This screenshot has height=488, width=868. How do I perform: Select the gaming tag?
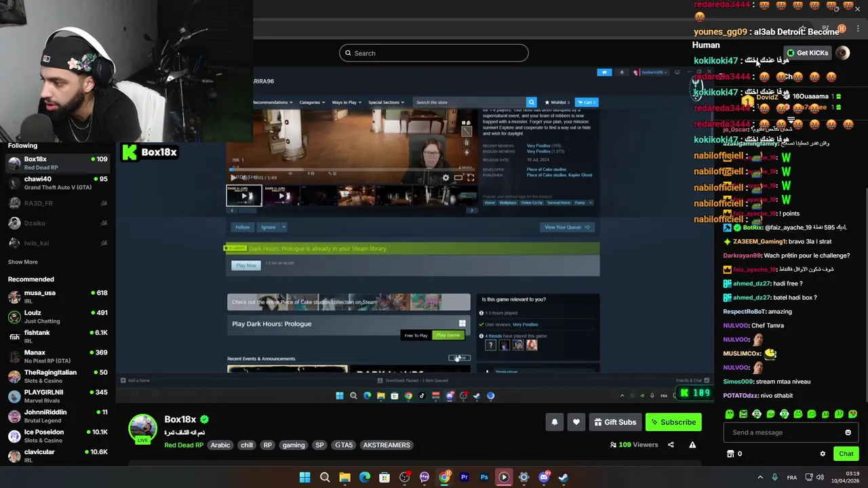(294, 445)
